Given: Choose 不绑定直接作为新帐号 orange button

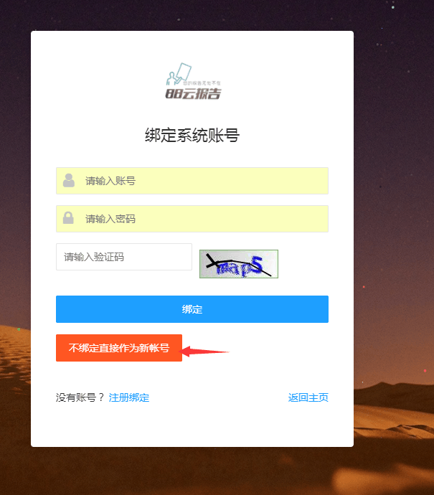Looking at the screenshot, I should tap(119, 348).
